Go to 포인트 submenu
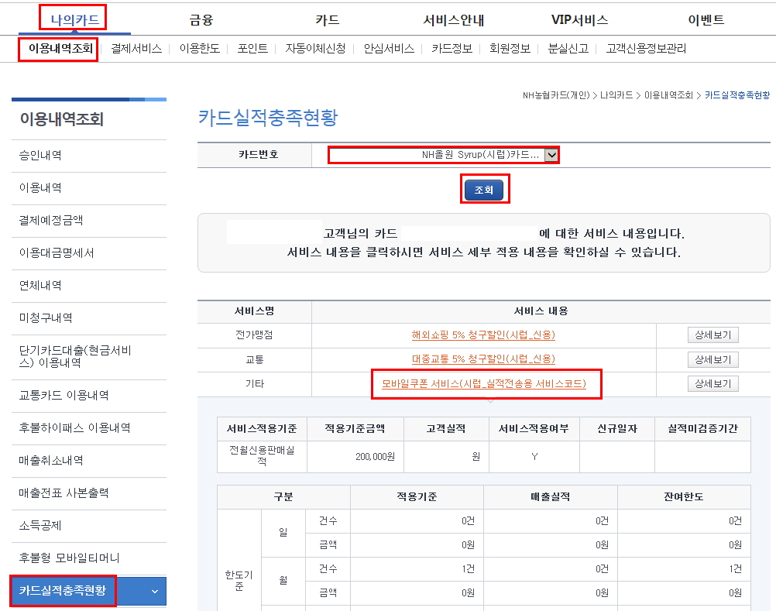The height and width of the screenshot is (611, 776). point(252,48)
